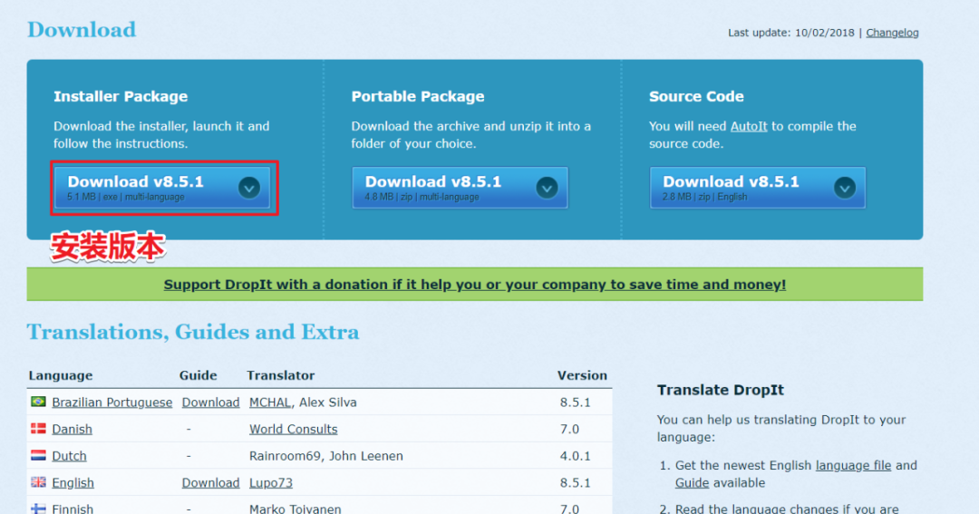The image size is (979, 514).
Task: Click the 'Rainroom69, John Leenen' translator text
Action: (326, 457)
